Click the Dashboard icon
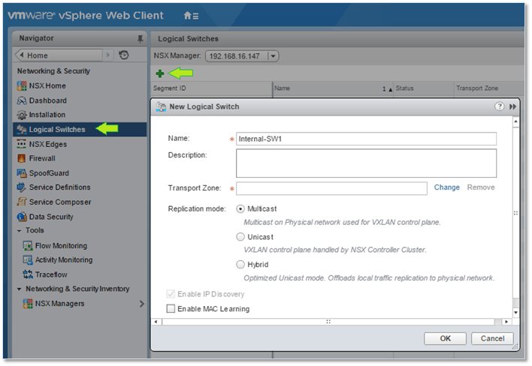532x366 pixels. click(x=22, y=100)
